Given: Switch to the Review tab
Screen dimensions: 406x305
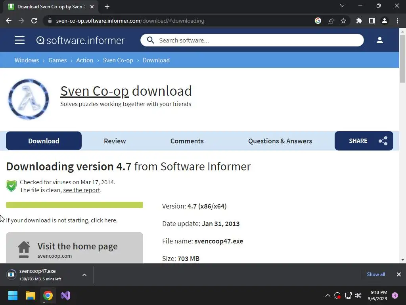Looking at the screenshot, I should (115, 141).
